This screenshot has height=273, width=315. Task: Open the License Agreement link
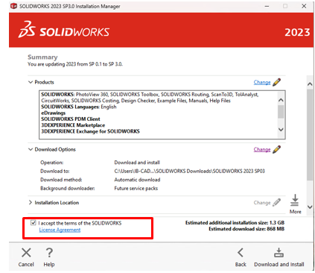60,230
